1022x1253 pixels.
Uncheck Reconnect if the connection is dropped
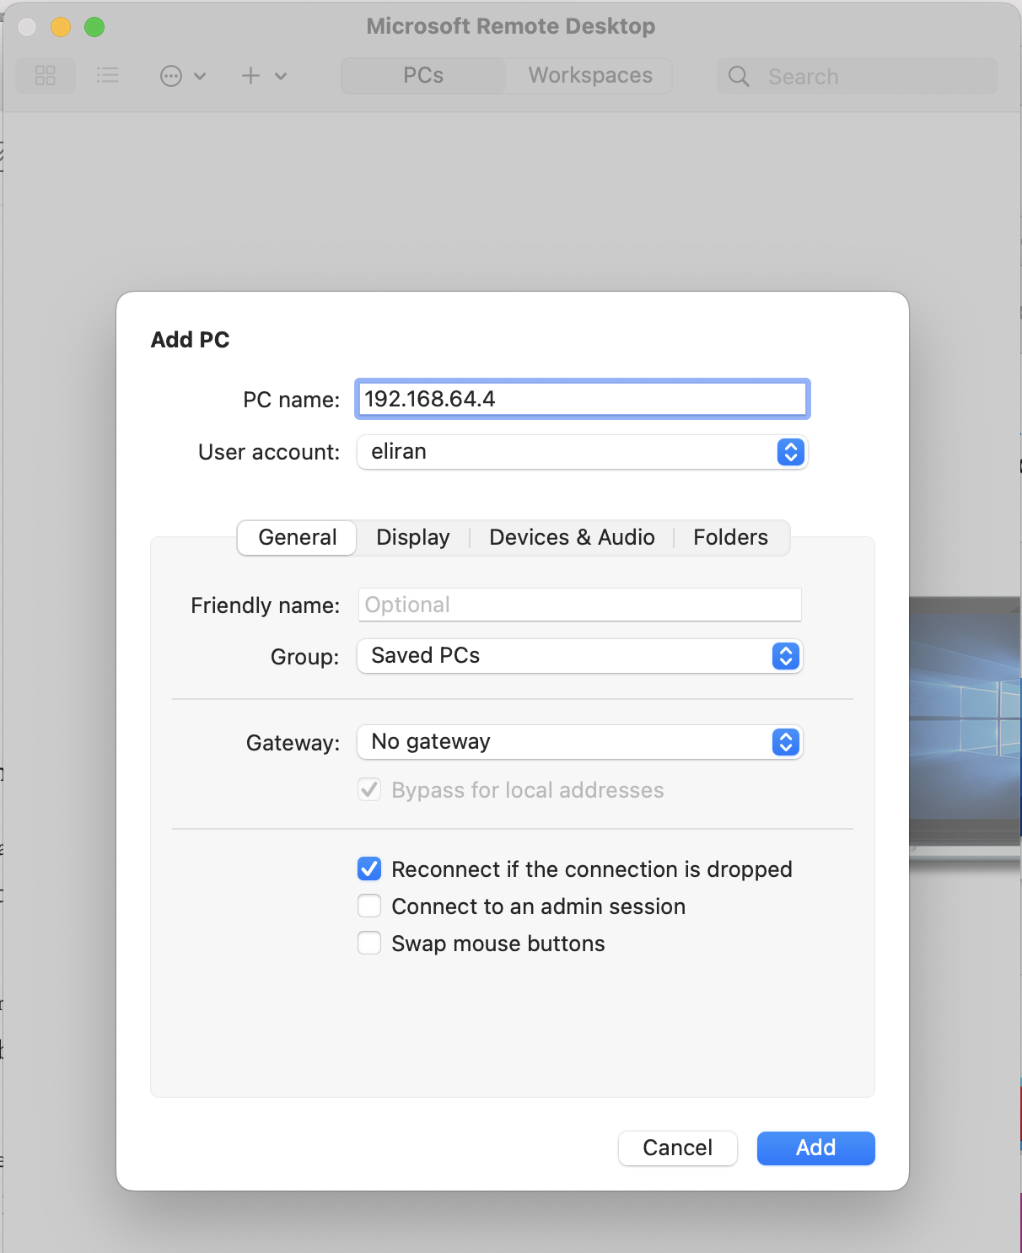(x=369, y=868)
